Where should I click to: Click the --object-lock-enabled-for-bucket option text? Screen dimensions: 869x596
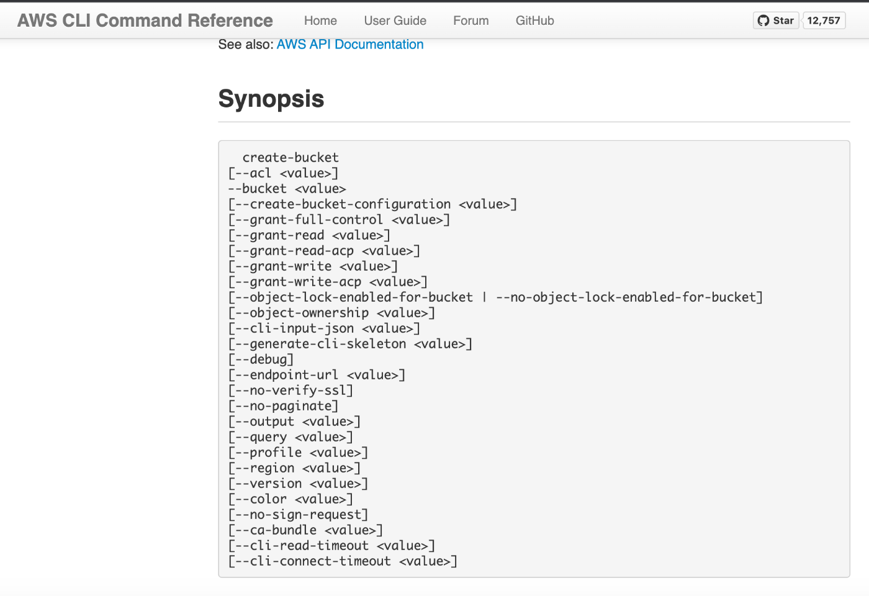click(x=354, y=297)
